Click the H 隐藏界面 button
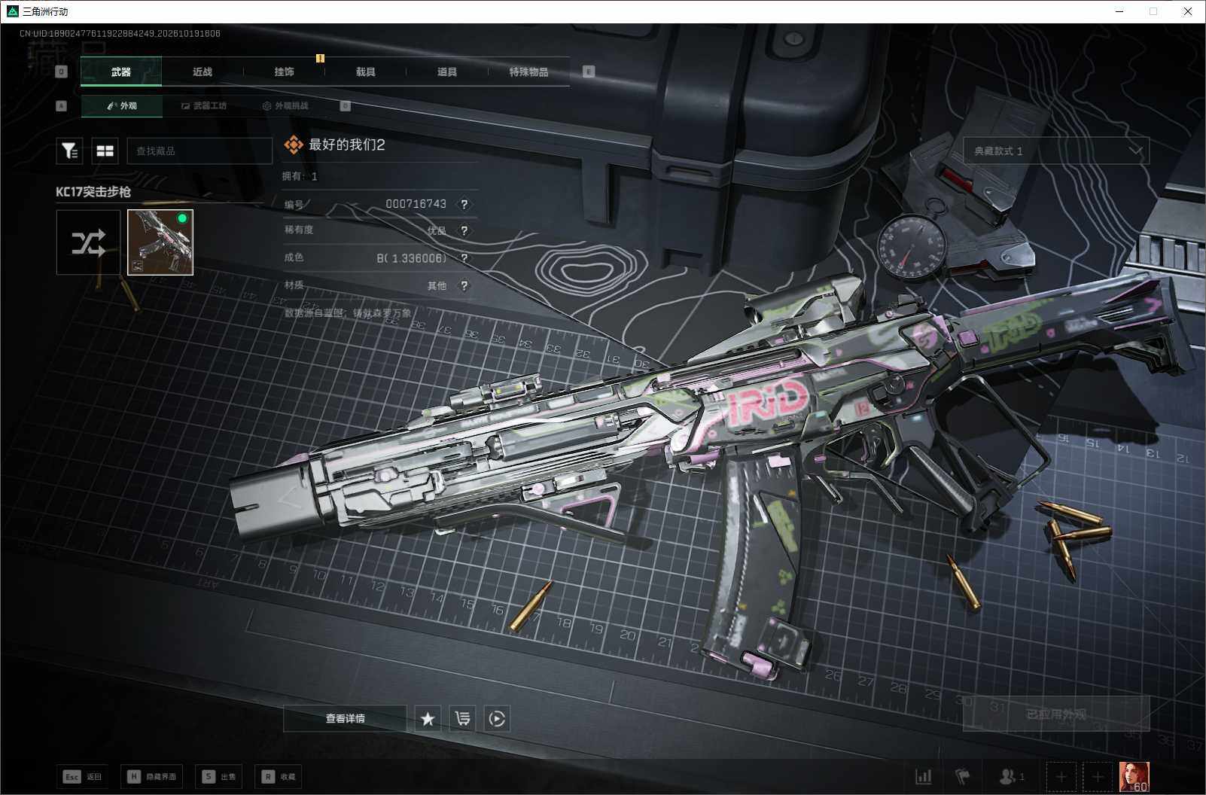This screenshot has width=1206, height=795. (x=152, y=776)
